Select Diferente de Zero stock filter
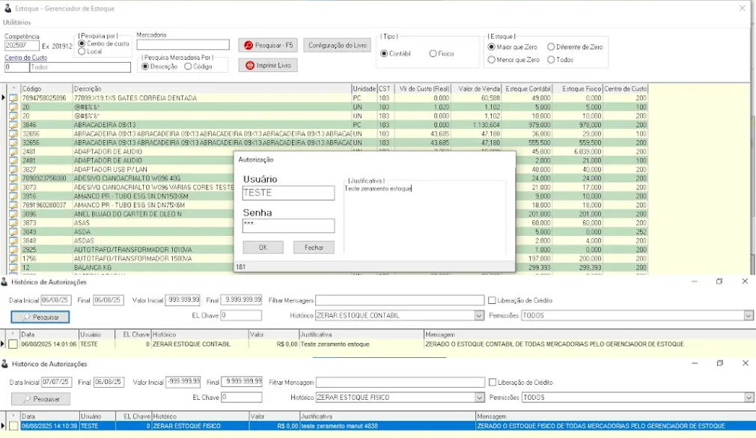Image resolution: width=756 pixels, height=438 pixels. point(551,46)
